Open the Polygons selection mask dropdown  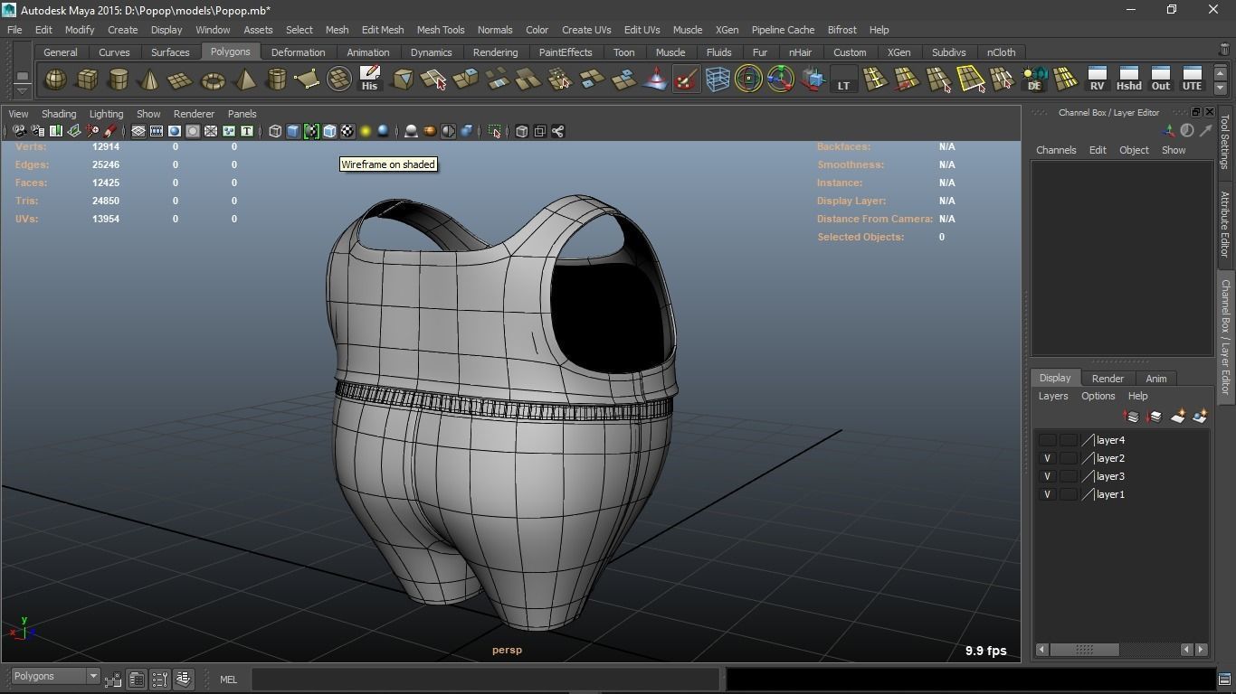(54, 676)
